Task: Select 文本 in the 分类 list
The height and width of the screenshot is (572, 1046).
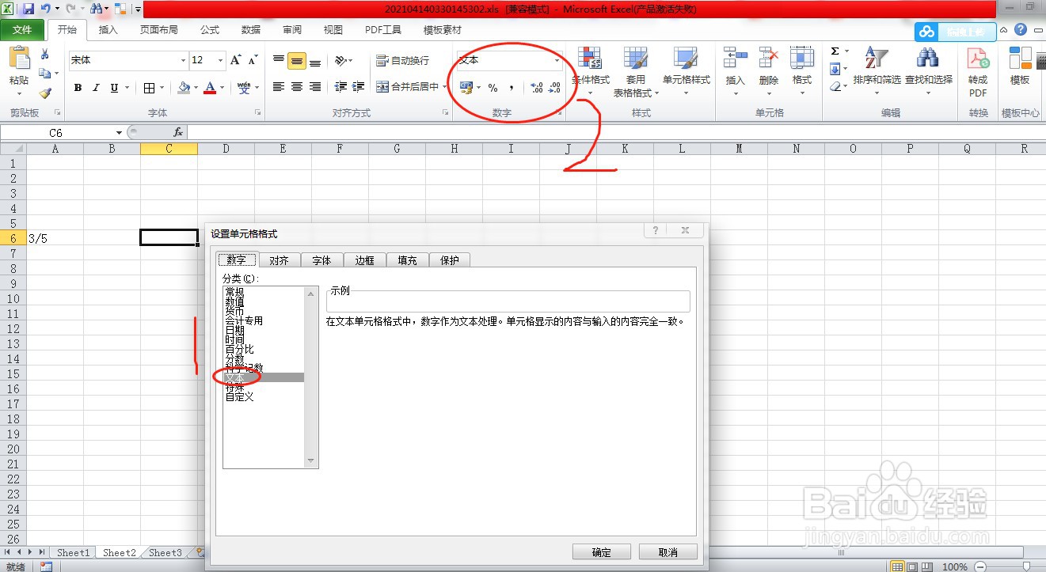Action: [234, 377]
